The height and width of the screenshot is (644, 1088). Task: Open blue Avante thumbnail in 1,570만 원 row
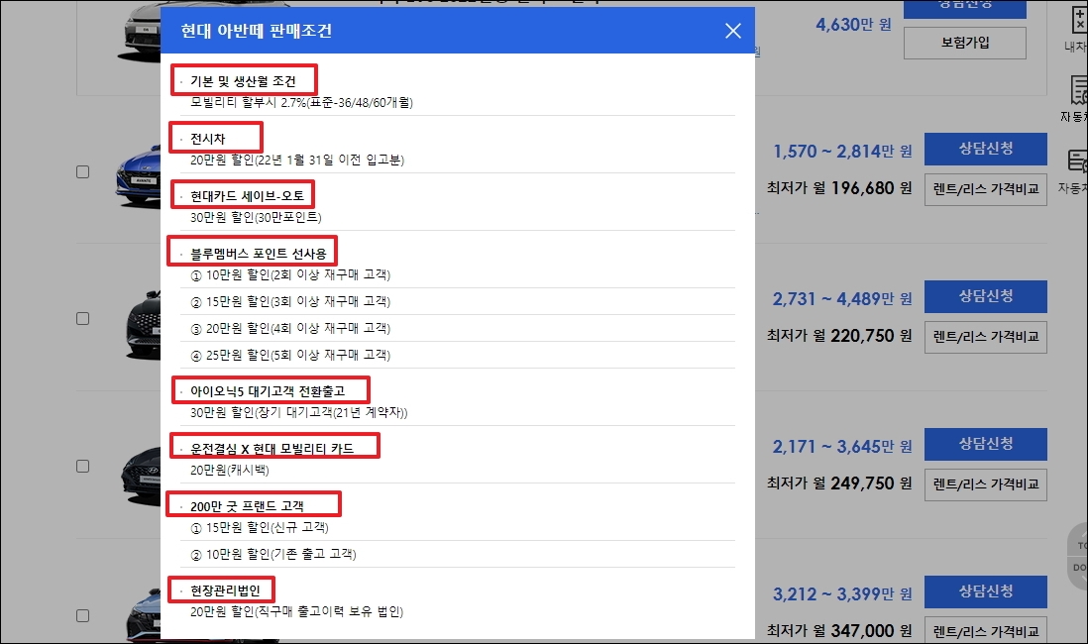pos(138,175)
